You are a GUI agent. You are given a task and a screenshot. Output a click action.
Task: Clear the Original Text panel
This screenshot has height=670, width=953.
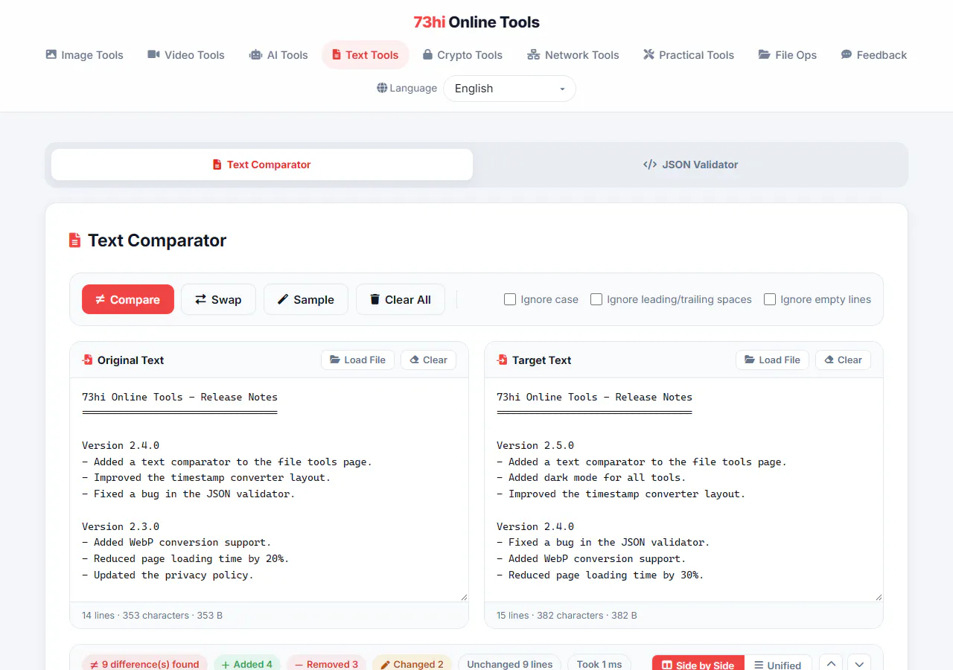tap(429, 360)
